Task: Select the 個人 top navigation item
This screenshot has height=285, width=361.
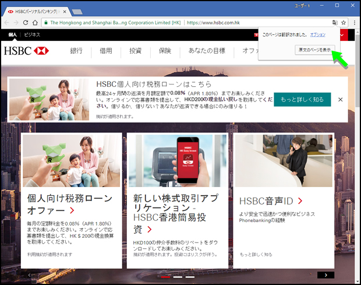Action: [x=12, y=35]
